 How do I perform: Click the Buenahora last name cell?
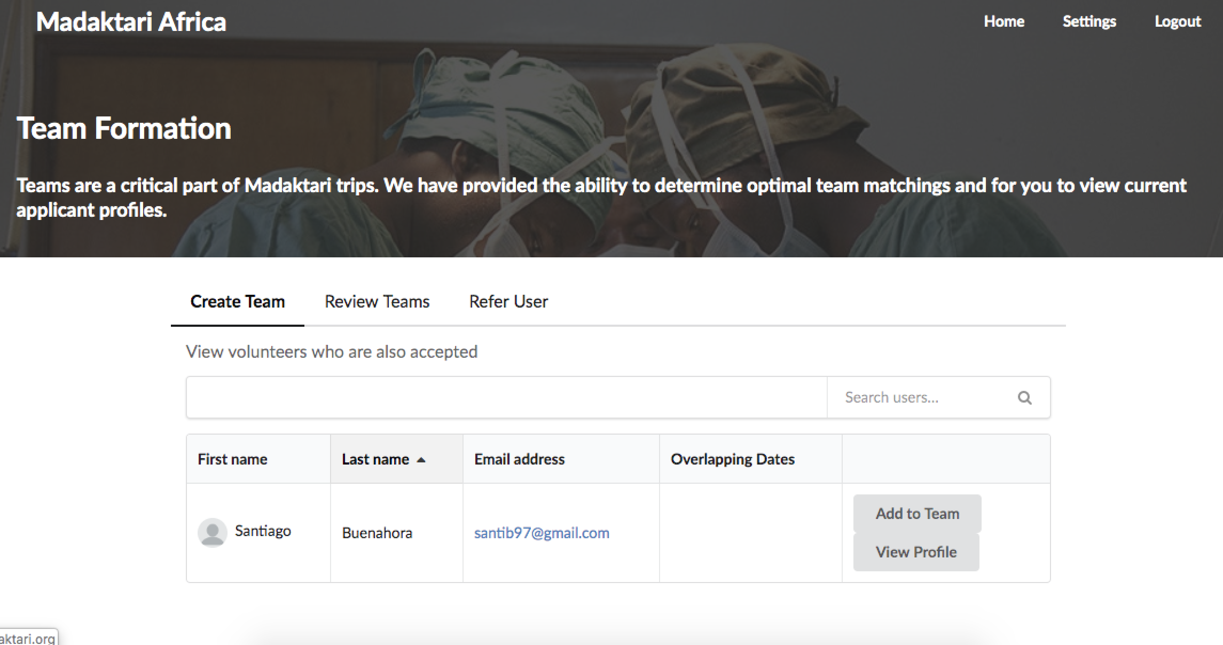(377, 533)
